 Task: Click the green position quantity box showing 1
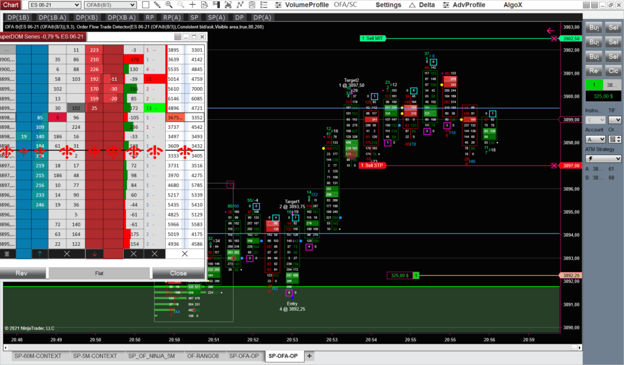click(594, 85)
